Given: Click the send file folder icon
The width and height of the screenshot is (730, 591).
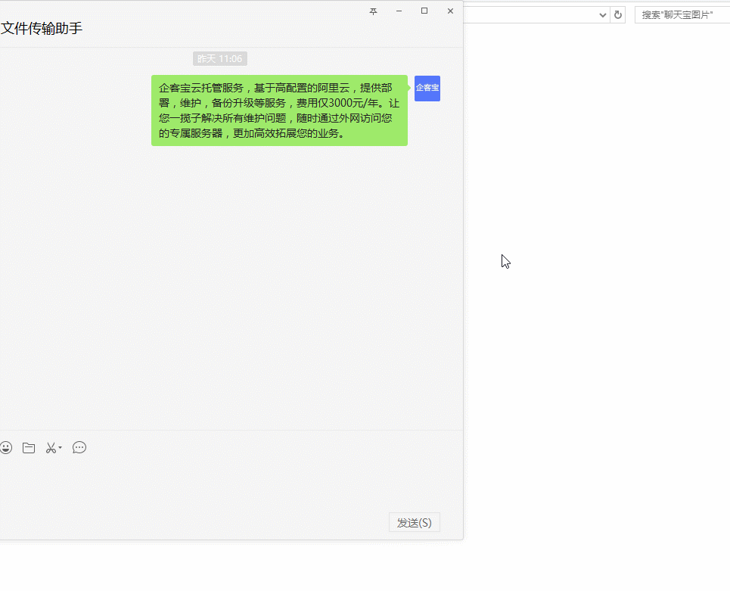Looking at the screenshot, I should click(29, 447).
